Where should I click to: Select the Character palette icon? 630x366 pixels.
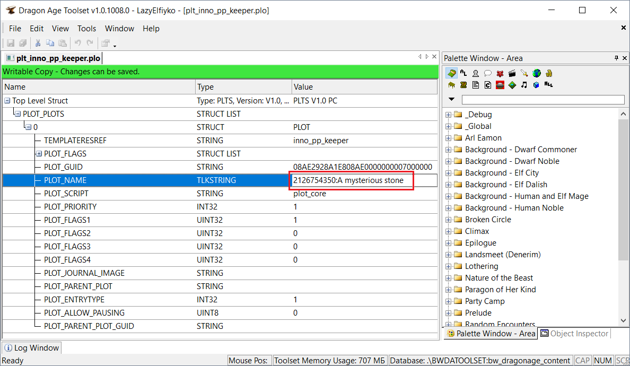pyautogui.click(x=476, y=73)
